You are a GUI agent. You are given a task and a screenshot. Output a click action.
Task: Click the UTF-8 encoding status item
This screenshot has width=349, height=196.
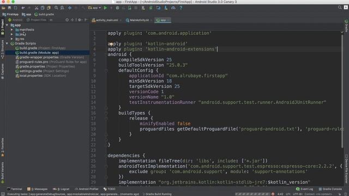pos(297,194)
